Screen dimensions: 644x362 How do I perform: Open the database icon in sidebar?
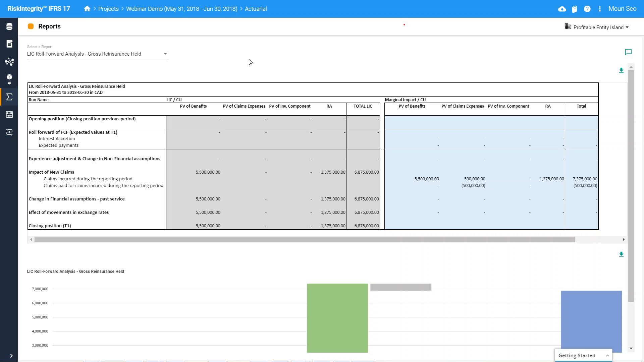pyautogui.click(x=9, y=26)
